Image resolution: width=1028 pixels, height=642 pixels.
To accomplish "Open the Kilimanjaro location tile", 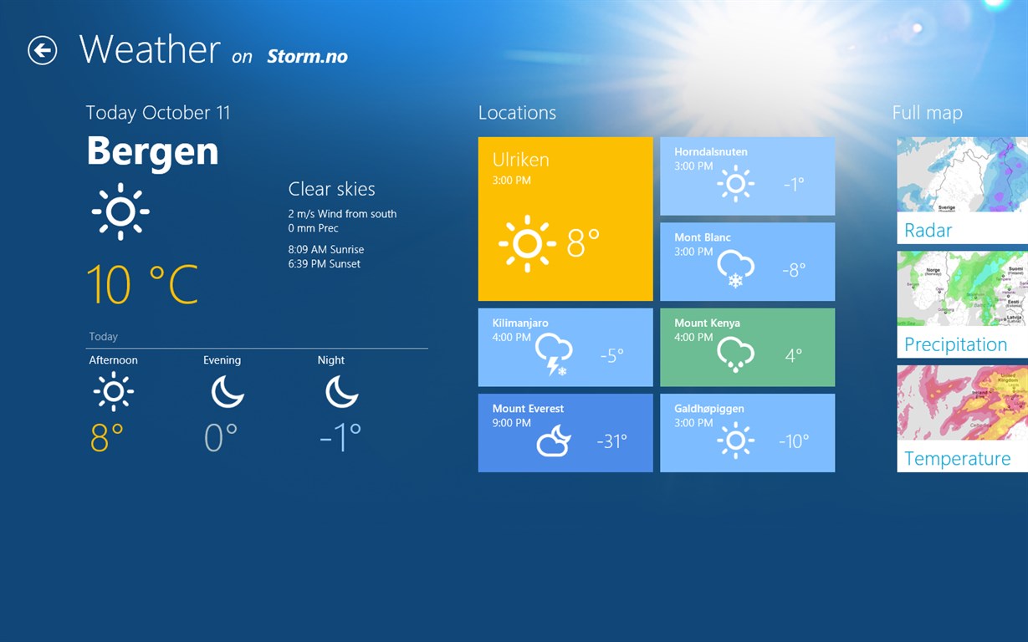I will click(565, 347).
